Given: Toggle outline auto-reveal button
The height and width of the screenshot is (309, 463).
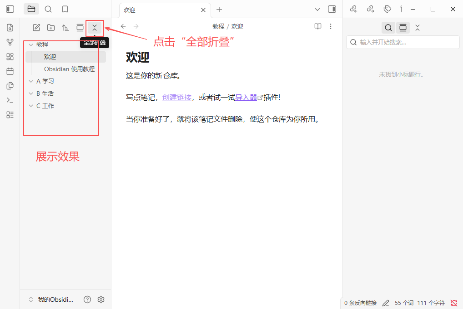Looking at the screenshot, I should [x=403, y=28].
